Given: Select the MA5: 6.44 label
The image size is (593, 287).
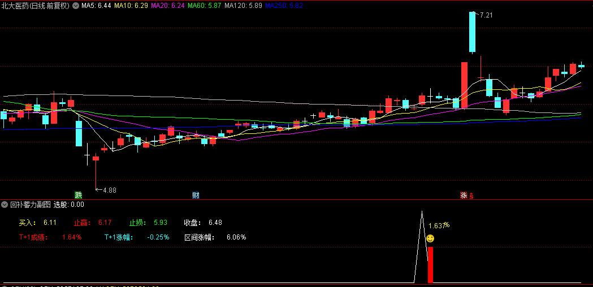Looking at the screenshot, I should pos(96,6).
